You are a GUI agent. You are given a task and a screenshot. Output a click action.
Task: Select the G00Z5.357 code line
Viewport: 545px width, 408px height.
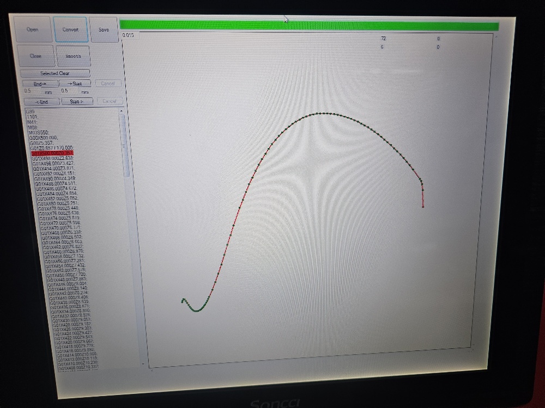click(x=42, y=143)
